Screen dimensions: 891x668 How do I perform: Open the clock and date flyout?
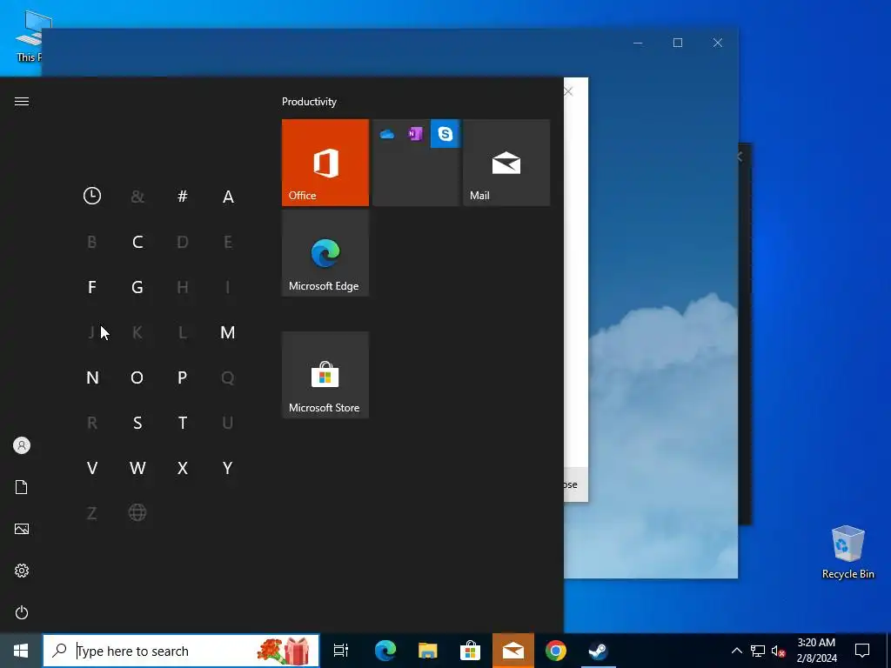coord(816,651)
